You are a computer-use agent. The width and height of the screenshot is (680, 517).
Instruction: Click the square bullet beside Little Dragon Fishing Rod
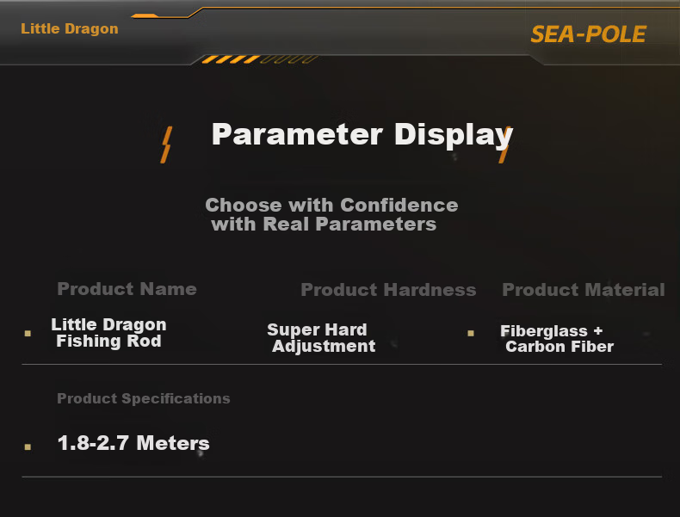pyautogui.click(x=28, y=333)
